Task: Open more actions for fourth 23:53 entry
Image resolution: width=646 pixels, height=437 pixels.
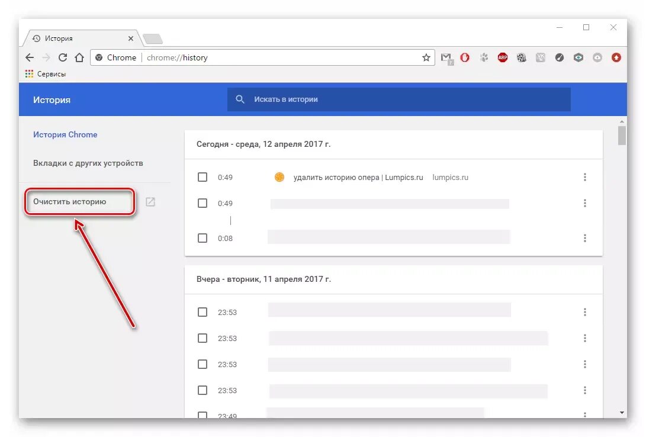Action: [x=584, y=390]
